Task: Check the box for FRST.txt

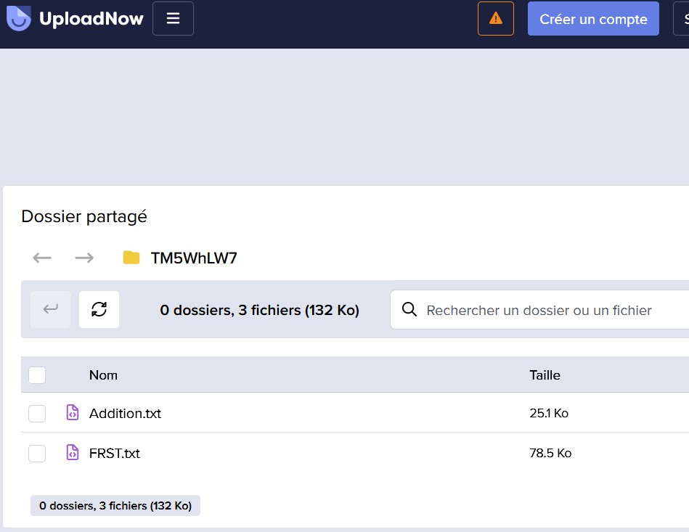Action: 37,454
